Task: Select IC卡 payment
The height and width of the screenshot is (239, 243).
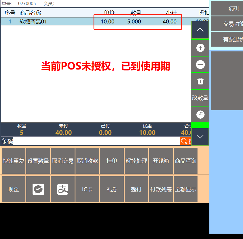Action: pyautogui.click(x=87, y=189)
